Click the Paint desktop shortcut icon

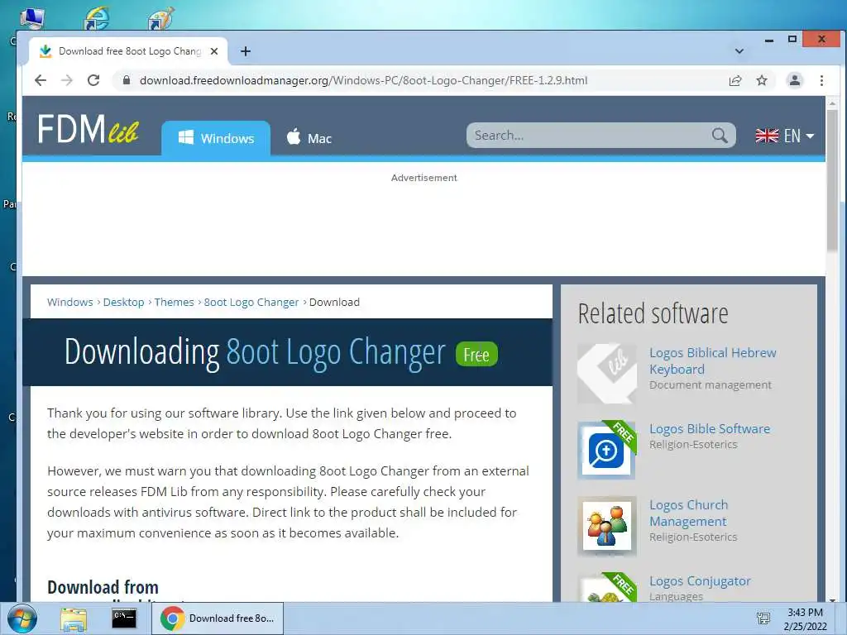[x=161, y=17]
